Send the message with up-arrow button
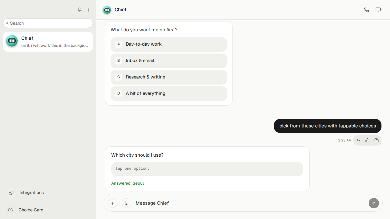Viewport: 390px width, 219px height. [x=374, y=203]
